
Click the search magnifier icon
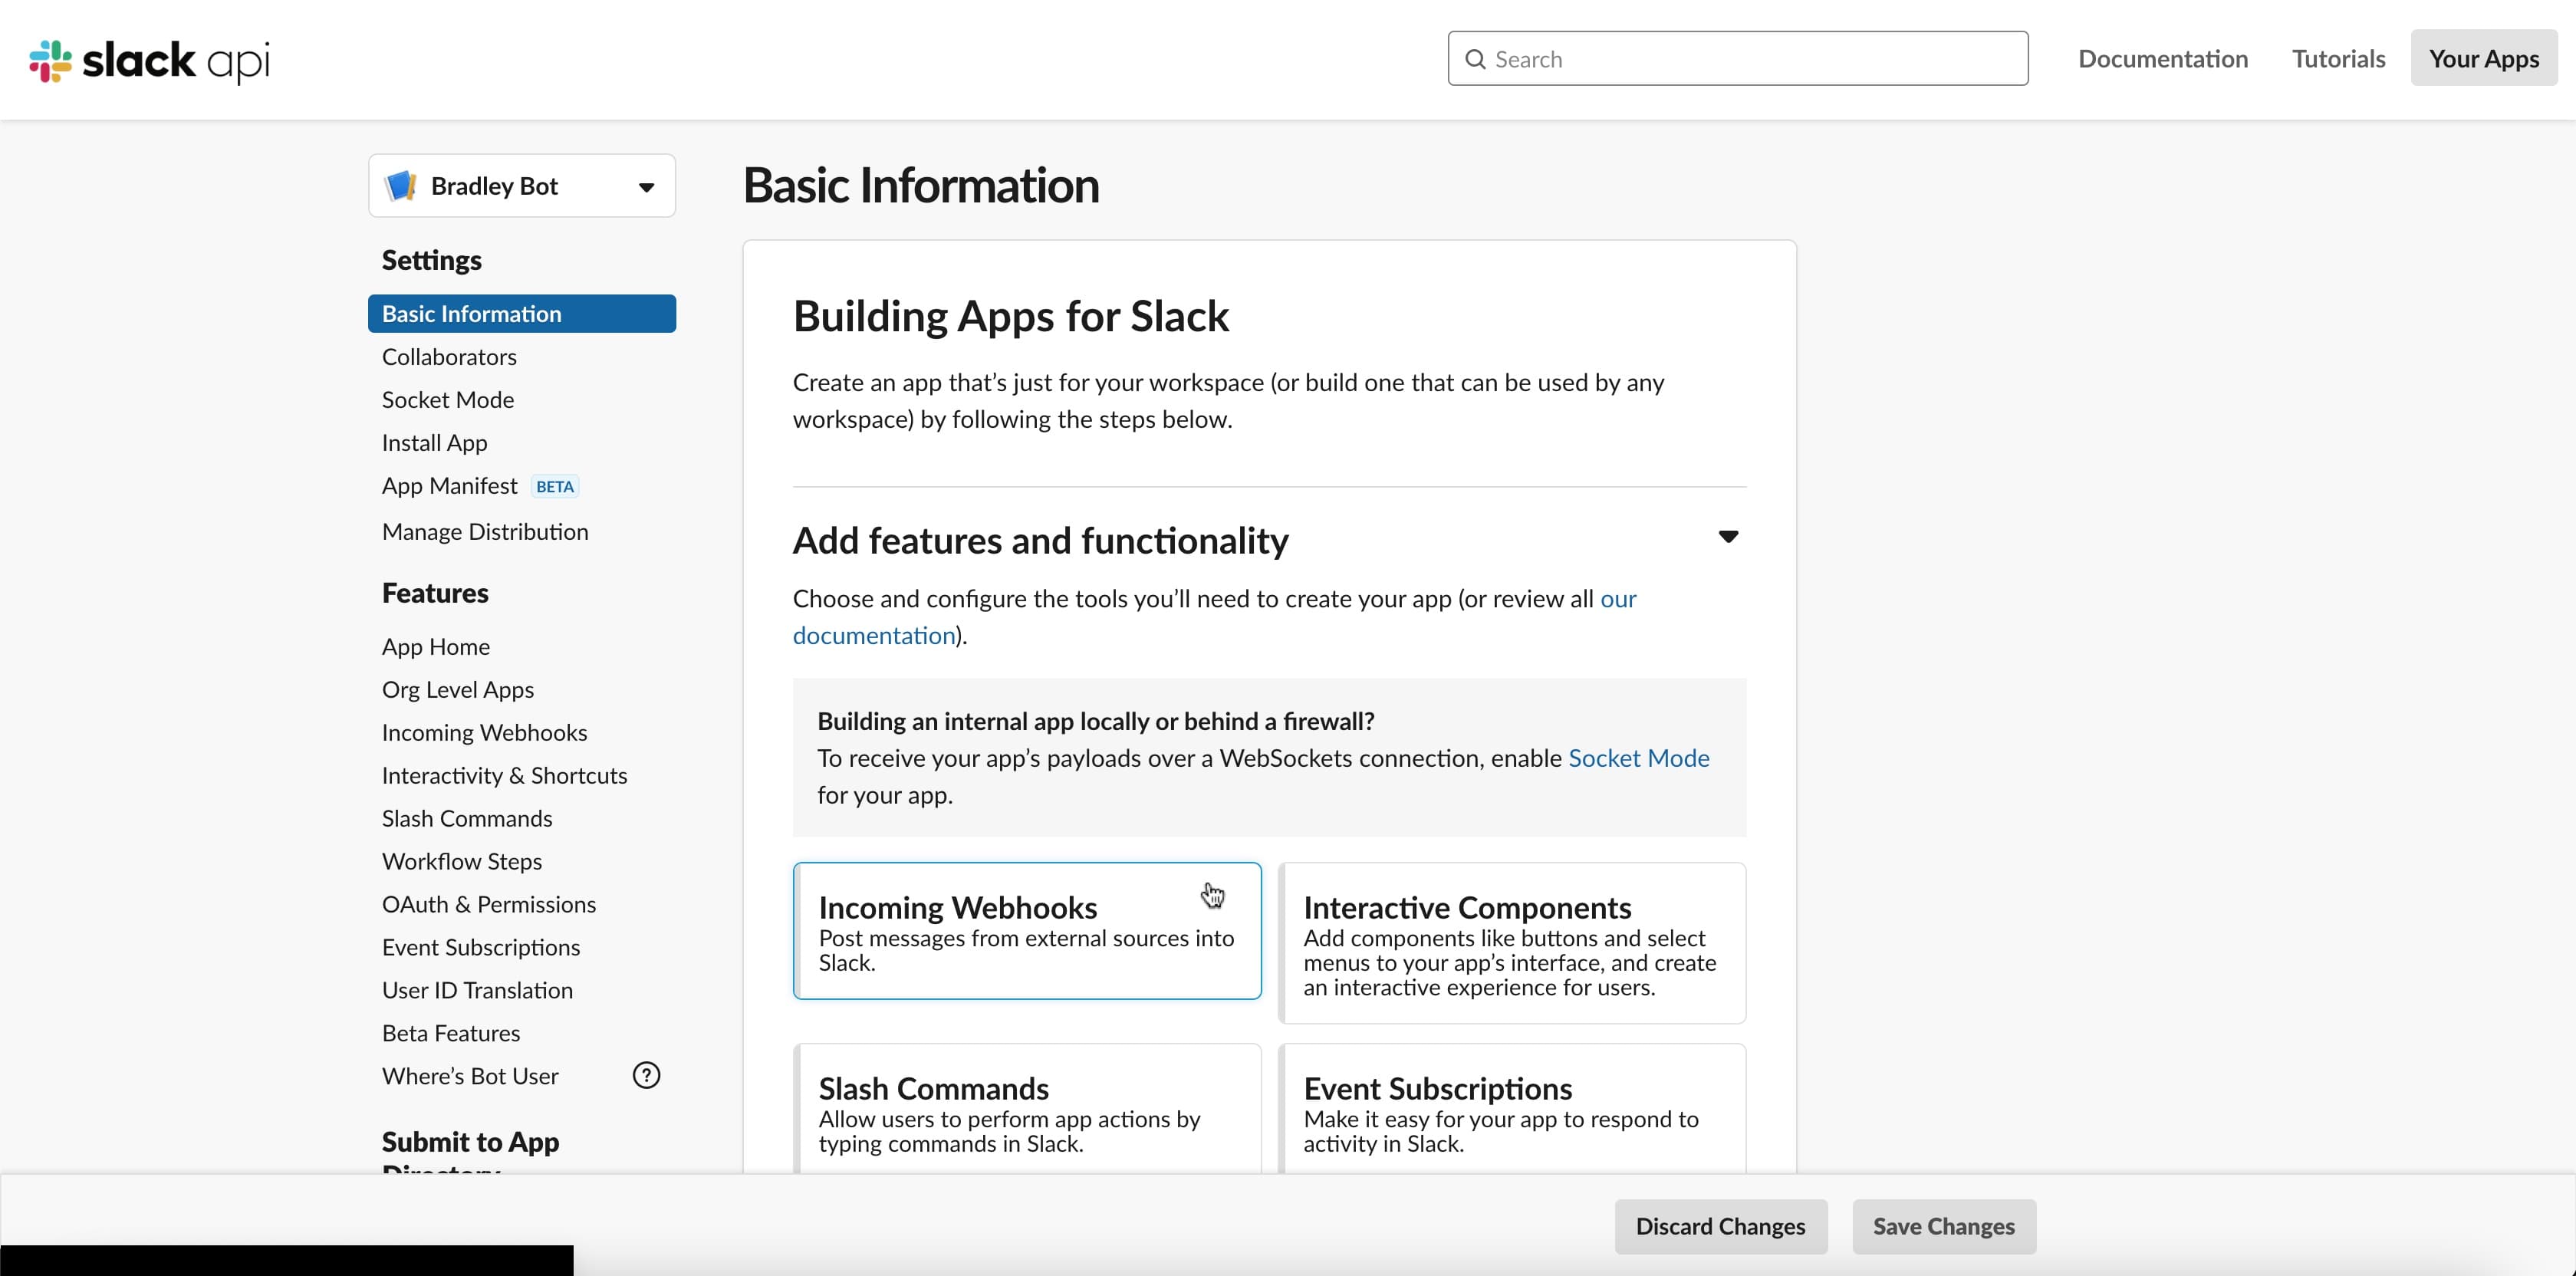[1475, 59]
